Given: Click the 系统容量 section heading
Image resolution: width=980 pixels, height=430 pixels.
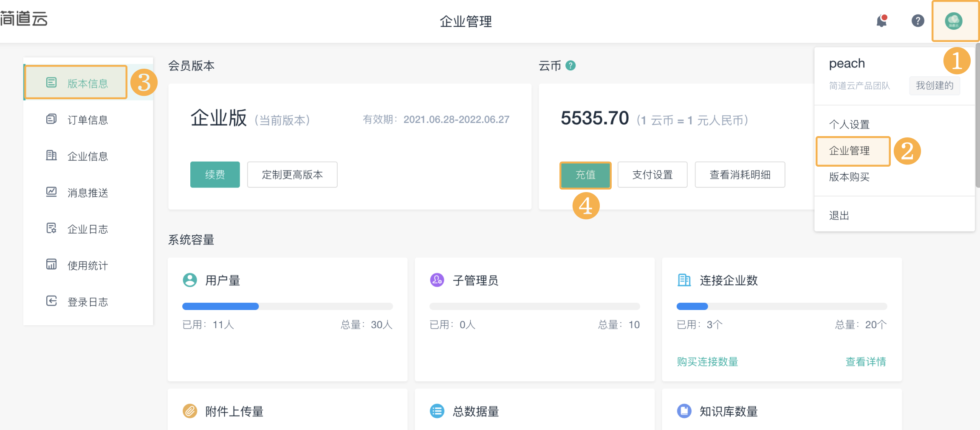Looking at the screenshot, I should click(191, 240).
